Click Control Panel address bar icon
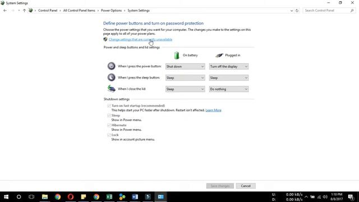The height and width of the screenshot is (202, 359). tap(30, 11)
